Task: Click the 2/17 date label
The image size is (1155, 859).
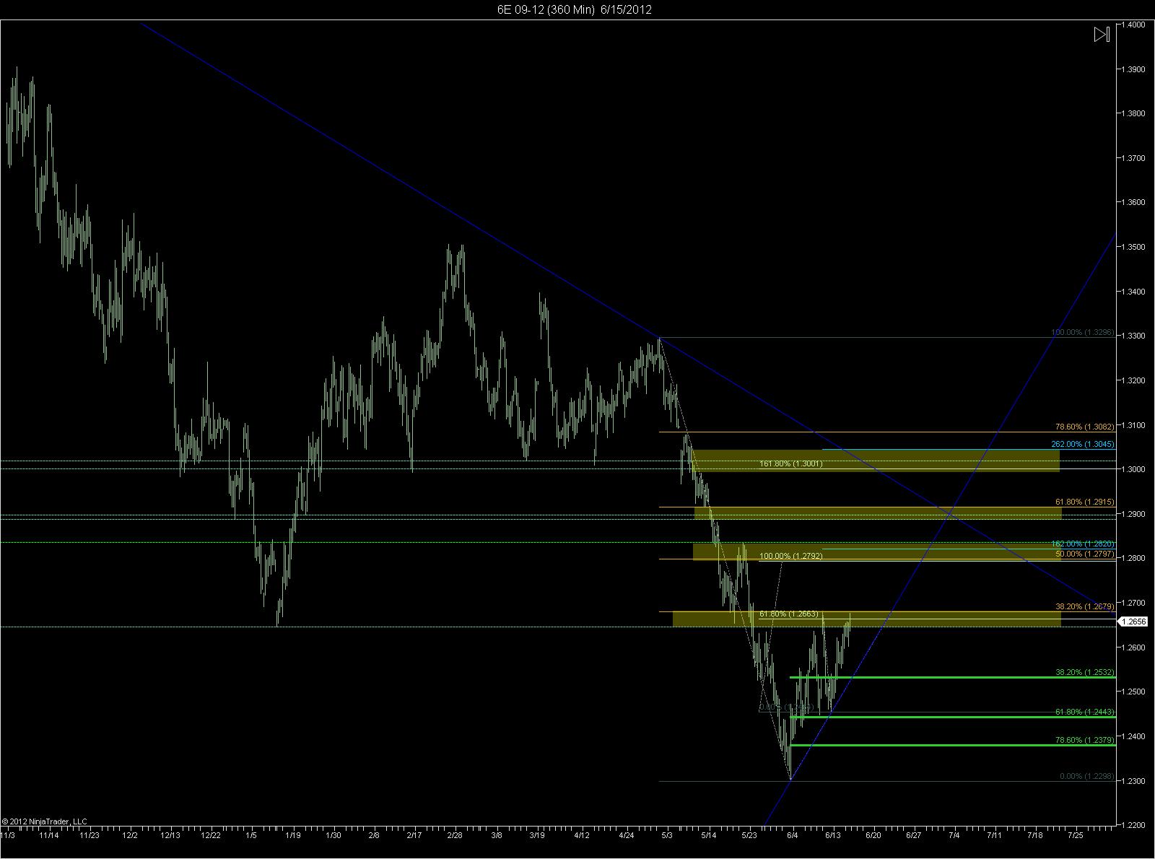Action: click(414, 835)
